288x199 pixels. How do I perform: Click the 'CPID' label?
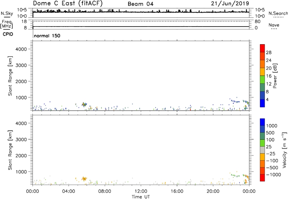8,34
